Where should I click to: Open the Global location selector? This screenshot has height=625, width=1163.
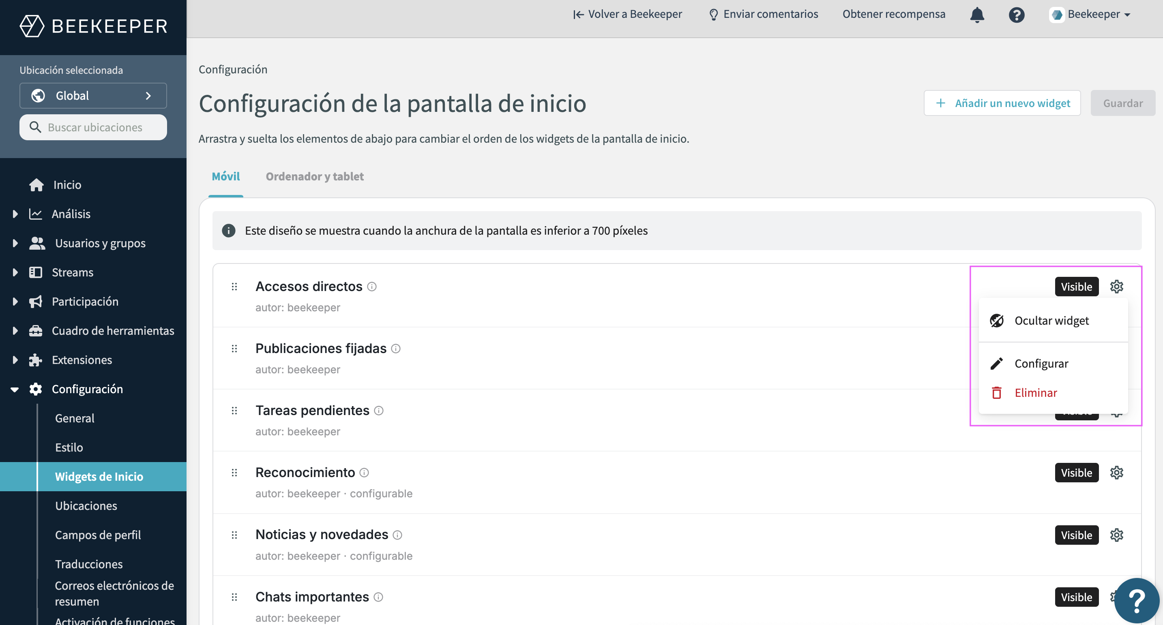coord(93,96)
